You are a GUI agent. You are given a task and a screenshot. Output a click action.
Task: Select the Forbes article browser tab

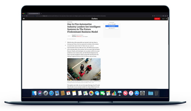34,13
